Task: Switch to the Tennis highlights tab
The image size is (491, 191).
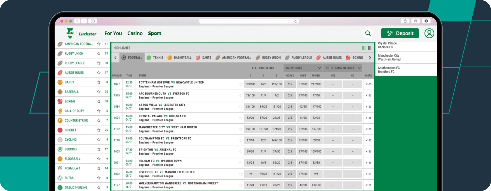Action: point(155,58)
